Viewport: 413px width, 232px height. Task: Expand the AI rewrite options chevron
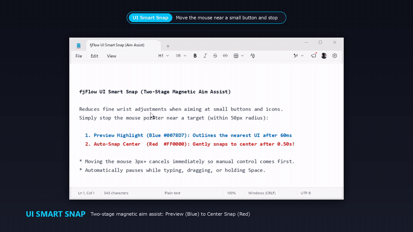302,56
